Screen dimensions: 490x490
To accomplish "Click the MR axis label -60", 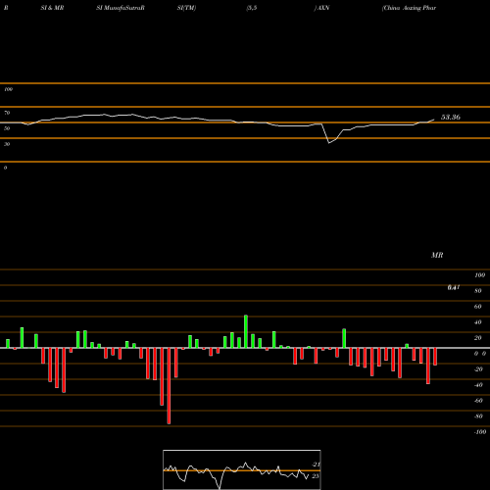I will click(x=478, y=401).
